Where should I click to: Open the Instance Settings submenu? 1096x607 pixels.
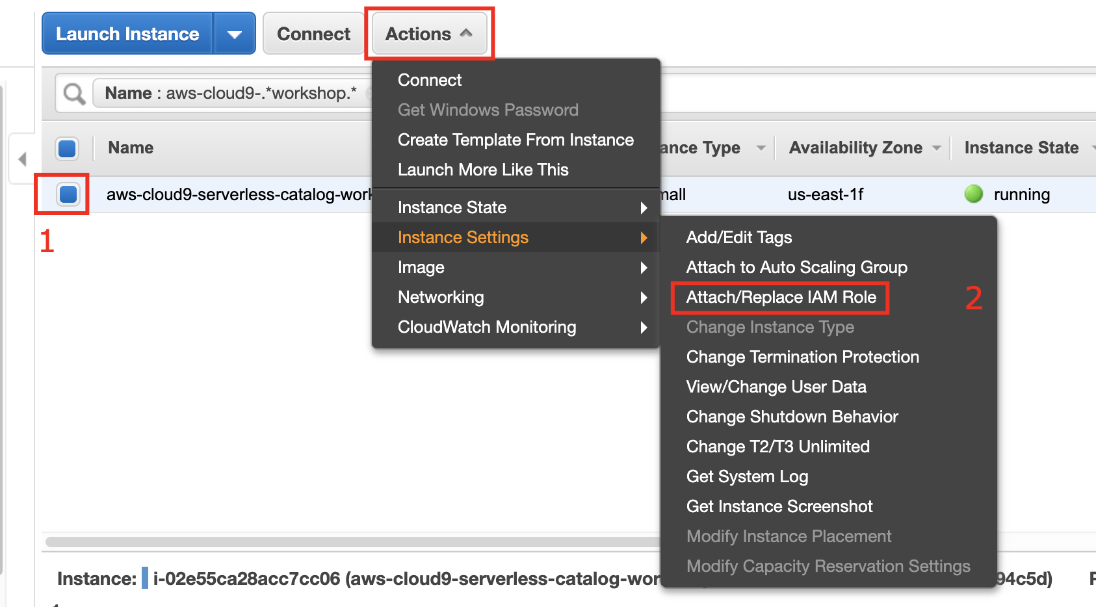[516, 237]
